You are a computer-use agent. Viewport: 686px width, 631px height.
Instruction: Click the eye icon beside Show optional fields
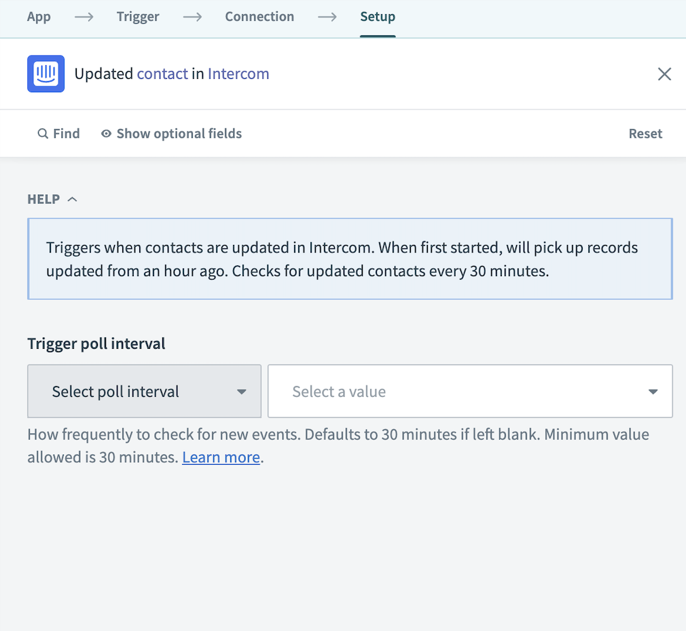[x=106, y=134]
